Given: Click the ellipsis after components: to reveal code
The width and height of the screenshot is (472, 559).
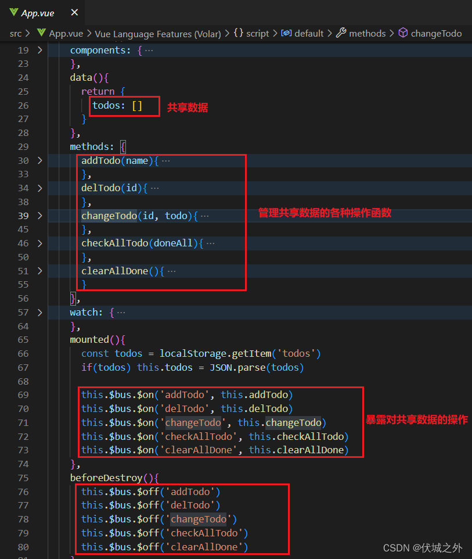Looking at the screenshot, I should tap(149, 50).
